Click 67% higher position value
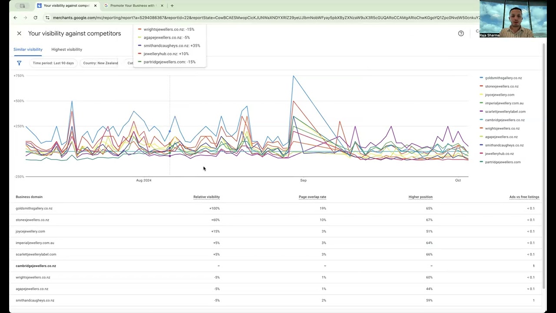Screen dimensions: 556x313 tap(429, 220)
